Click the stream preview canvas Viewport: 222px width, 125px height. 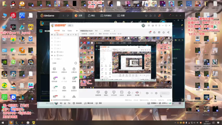(125, 62)
